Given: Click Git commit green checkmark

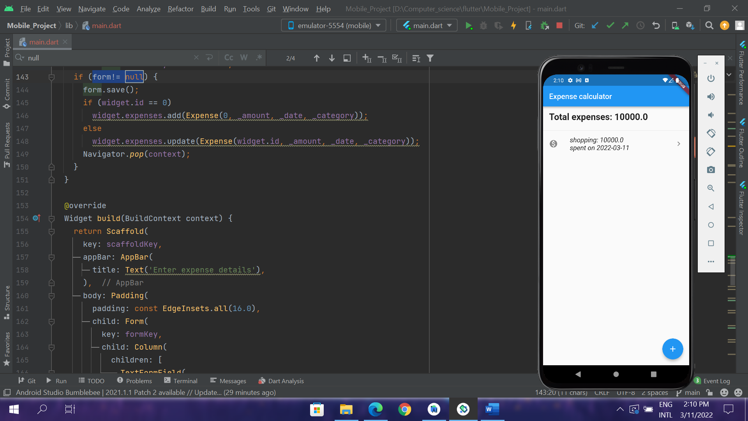Looking at the screenshot, I should pos(610,26).
